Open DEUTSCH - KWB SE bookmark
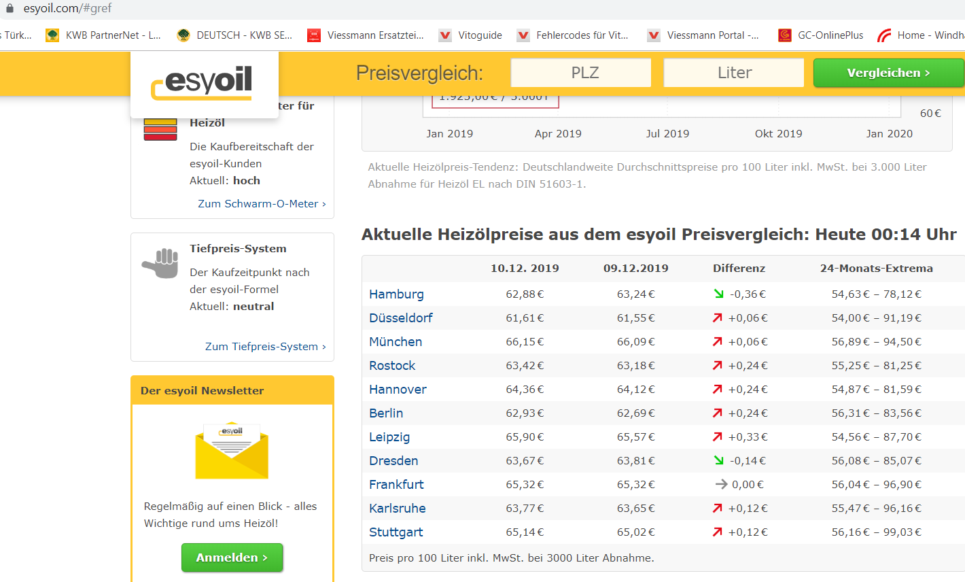The height and width of the screenshot is (582, 965). tap(234, 35)
